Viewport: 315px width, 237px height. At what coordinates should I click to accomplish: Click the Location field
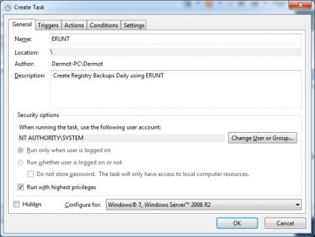(x=176, y=52)
